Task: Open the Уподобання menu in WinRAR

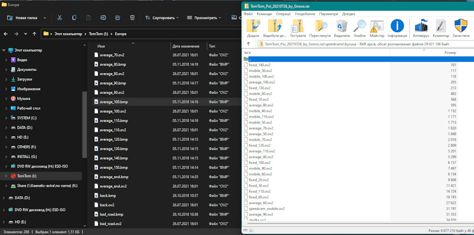Action: tap(305, 14)
